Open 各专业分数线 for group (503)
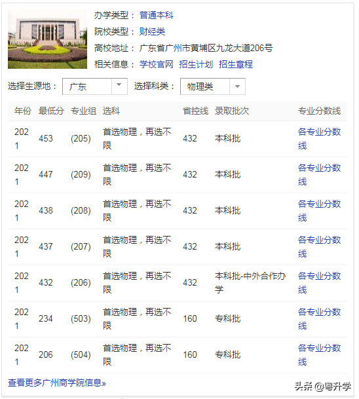The width and height of the screenshot is (359, 399). tap(319, 318)
